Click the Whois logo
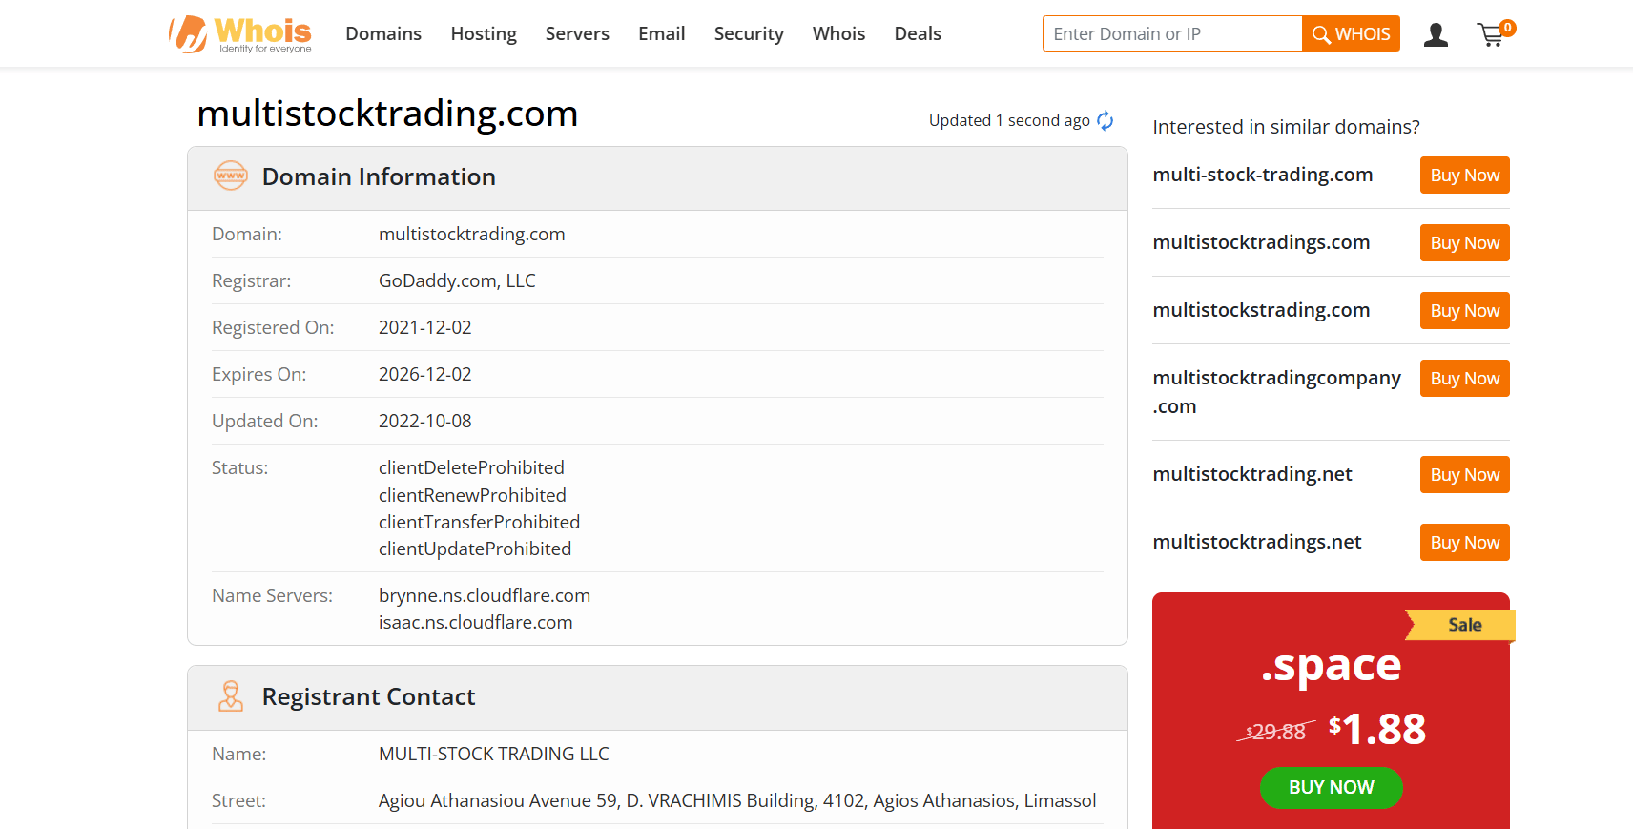 240,33
